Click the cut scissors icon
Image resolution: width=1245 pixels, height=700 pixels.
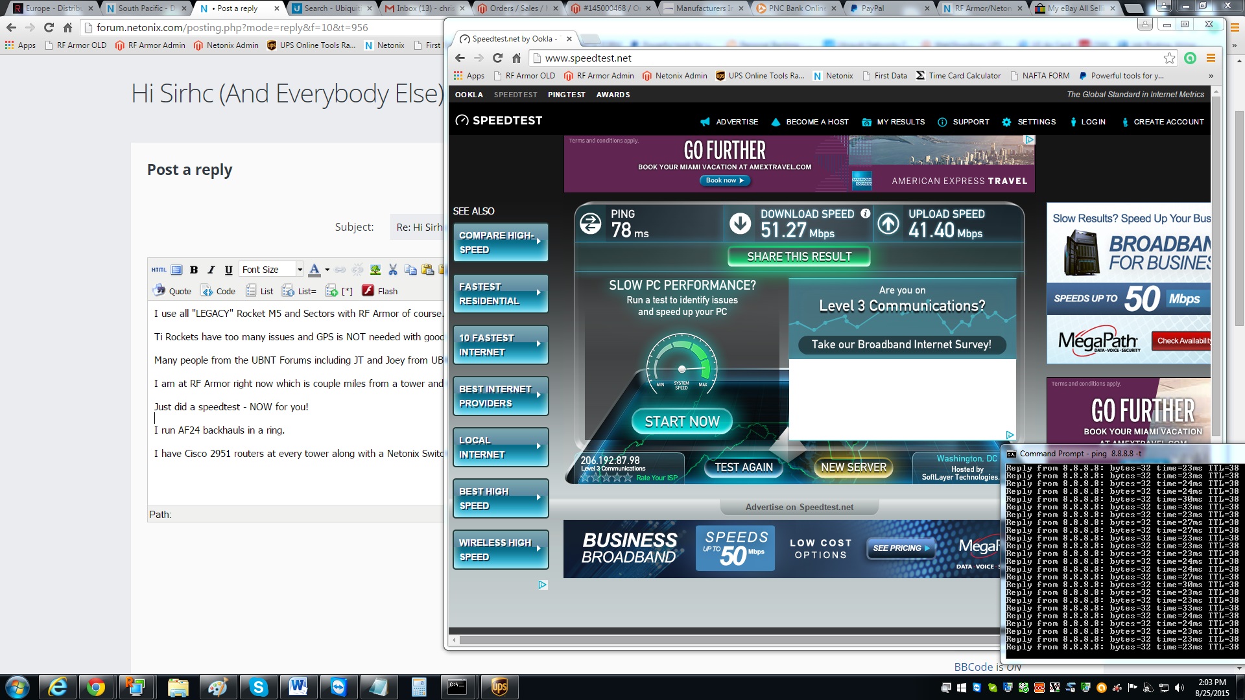coord(392,270)
